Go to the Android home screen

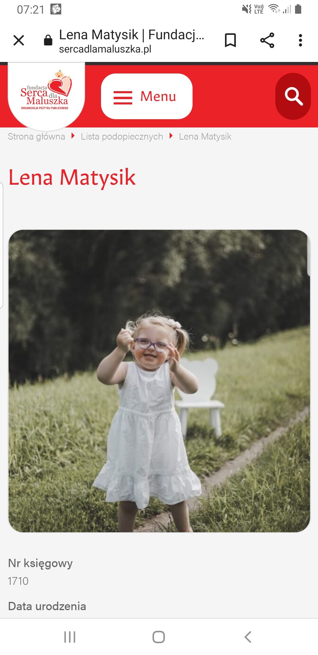(x=159, y=637)
